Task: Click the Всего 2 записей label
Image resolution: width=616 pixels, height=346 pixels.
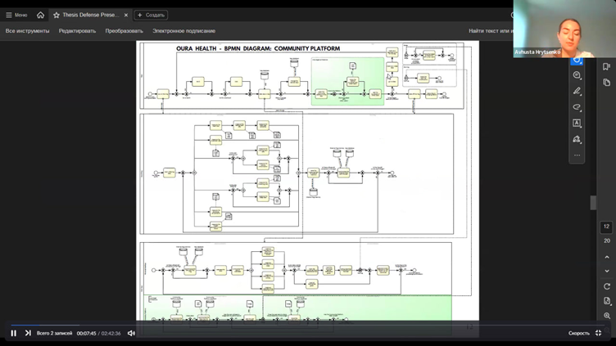Action: (x=54, y=333)
